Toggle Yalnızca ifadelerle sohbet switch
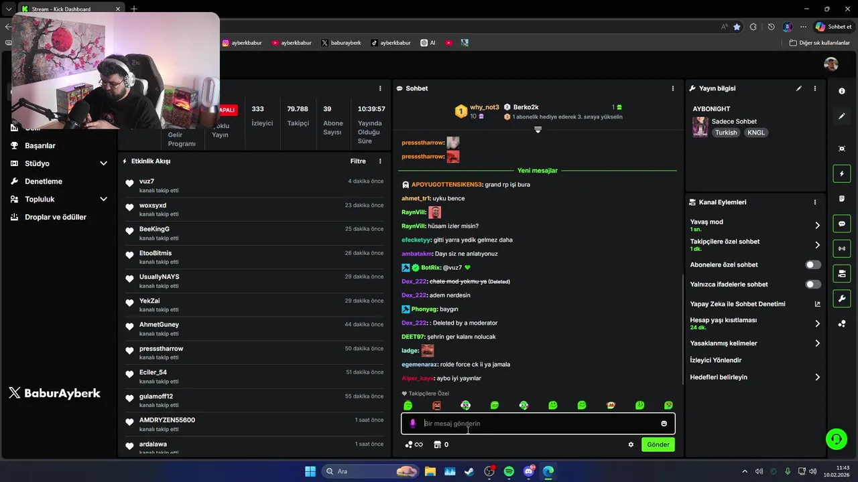 point(813,285)
